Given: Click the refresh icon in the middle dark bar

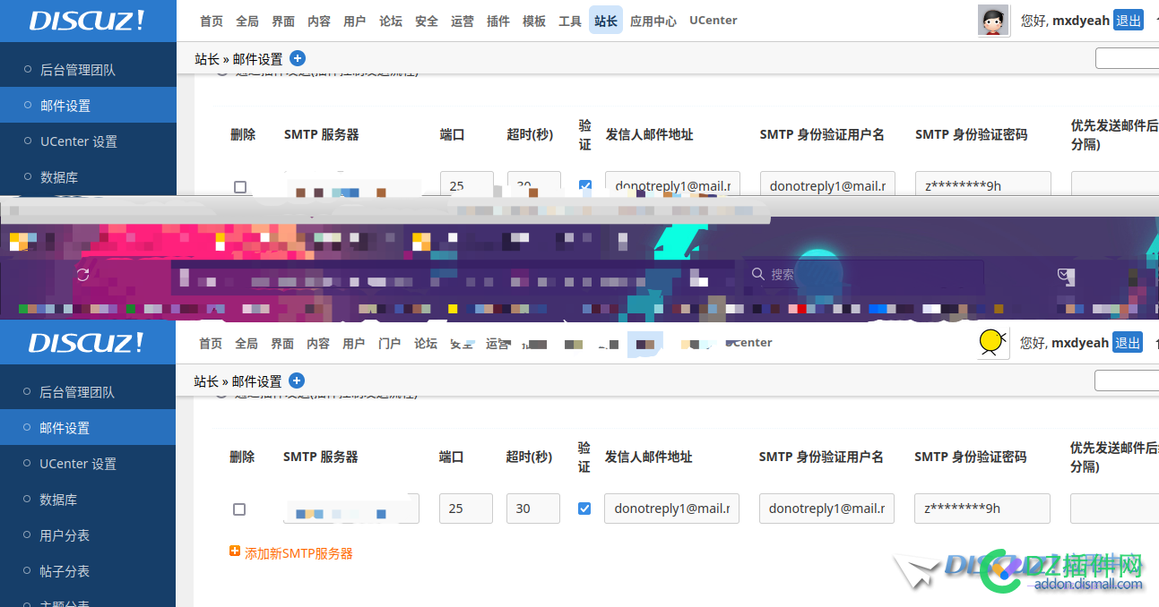Looking at the screenshot, I should (83, 275).
